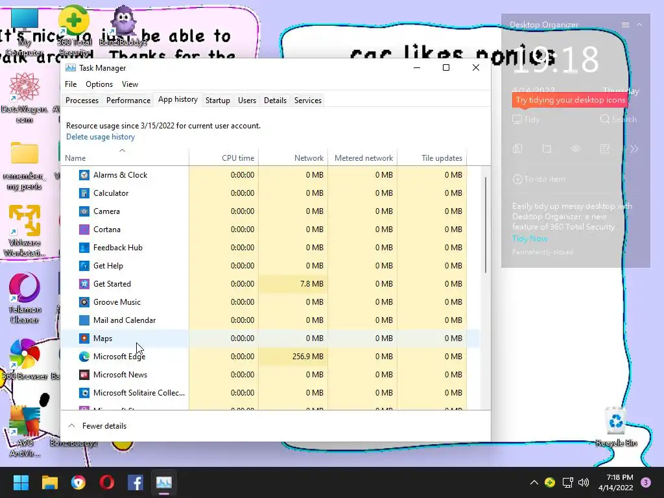The image size is (664, 498).
Task: Click the Get Help app icon
Action: pos(84,266)
